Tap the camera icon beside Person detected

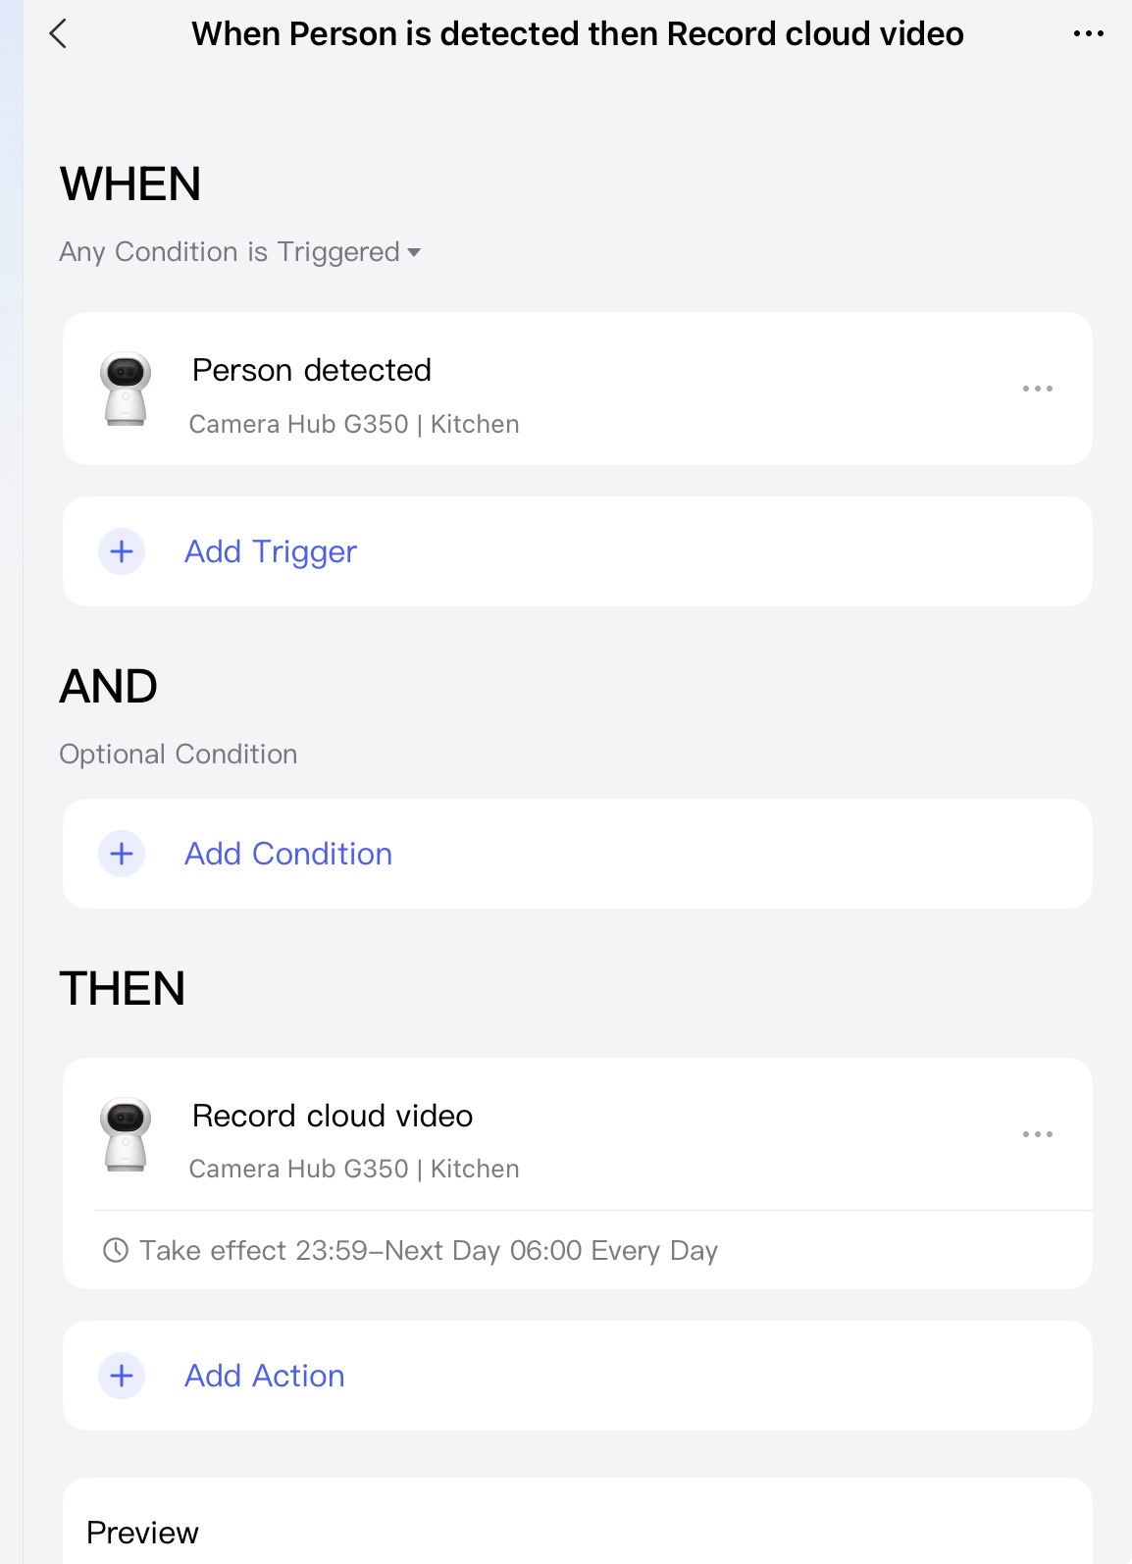point(126,389)
